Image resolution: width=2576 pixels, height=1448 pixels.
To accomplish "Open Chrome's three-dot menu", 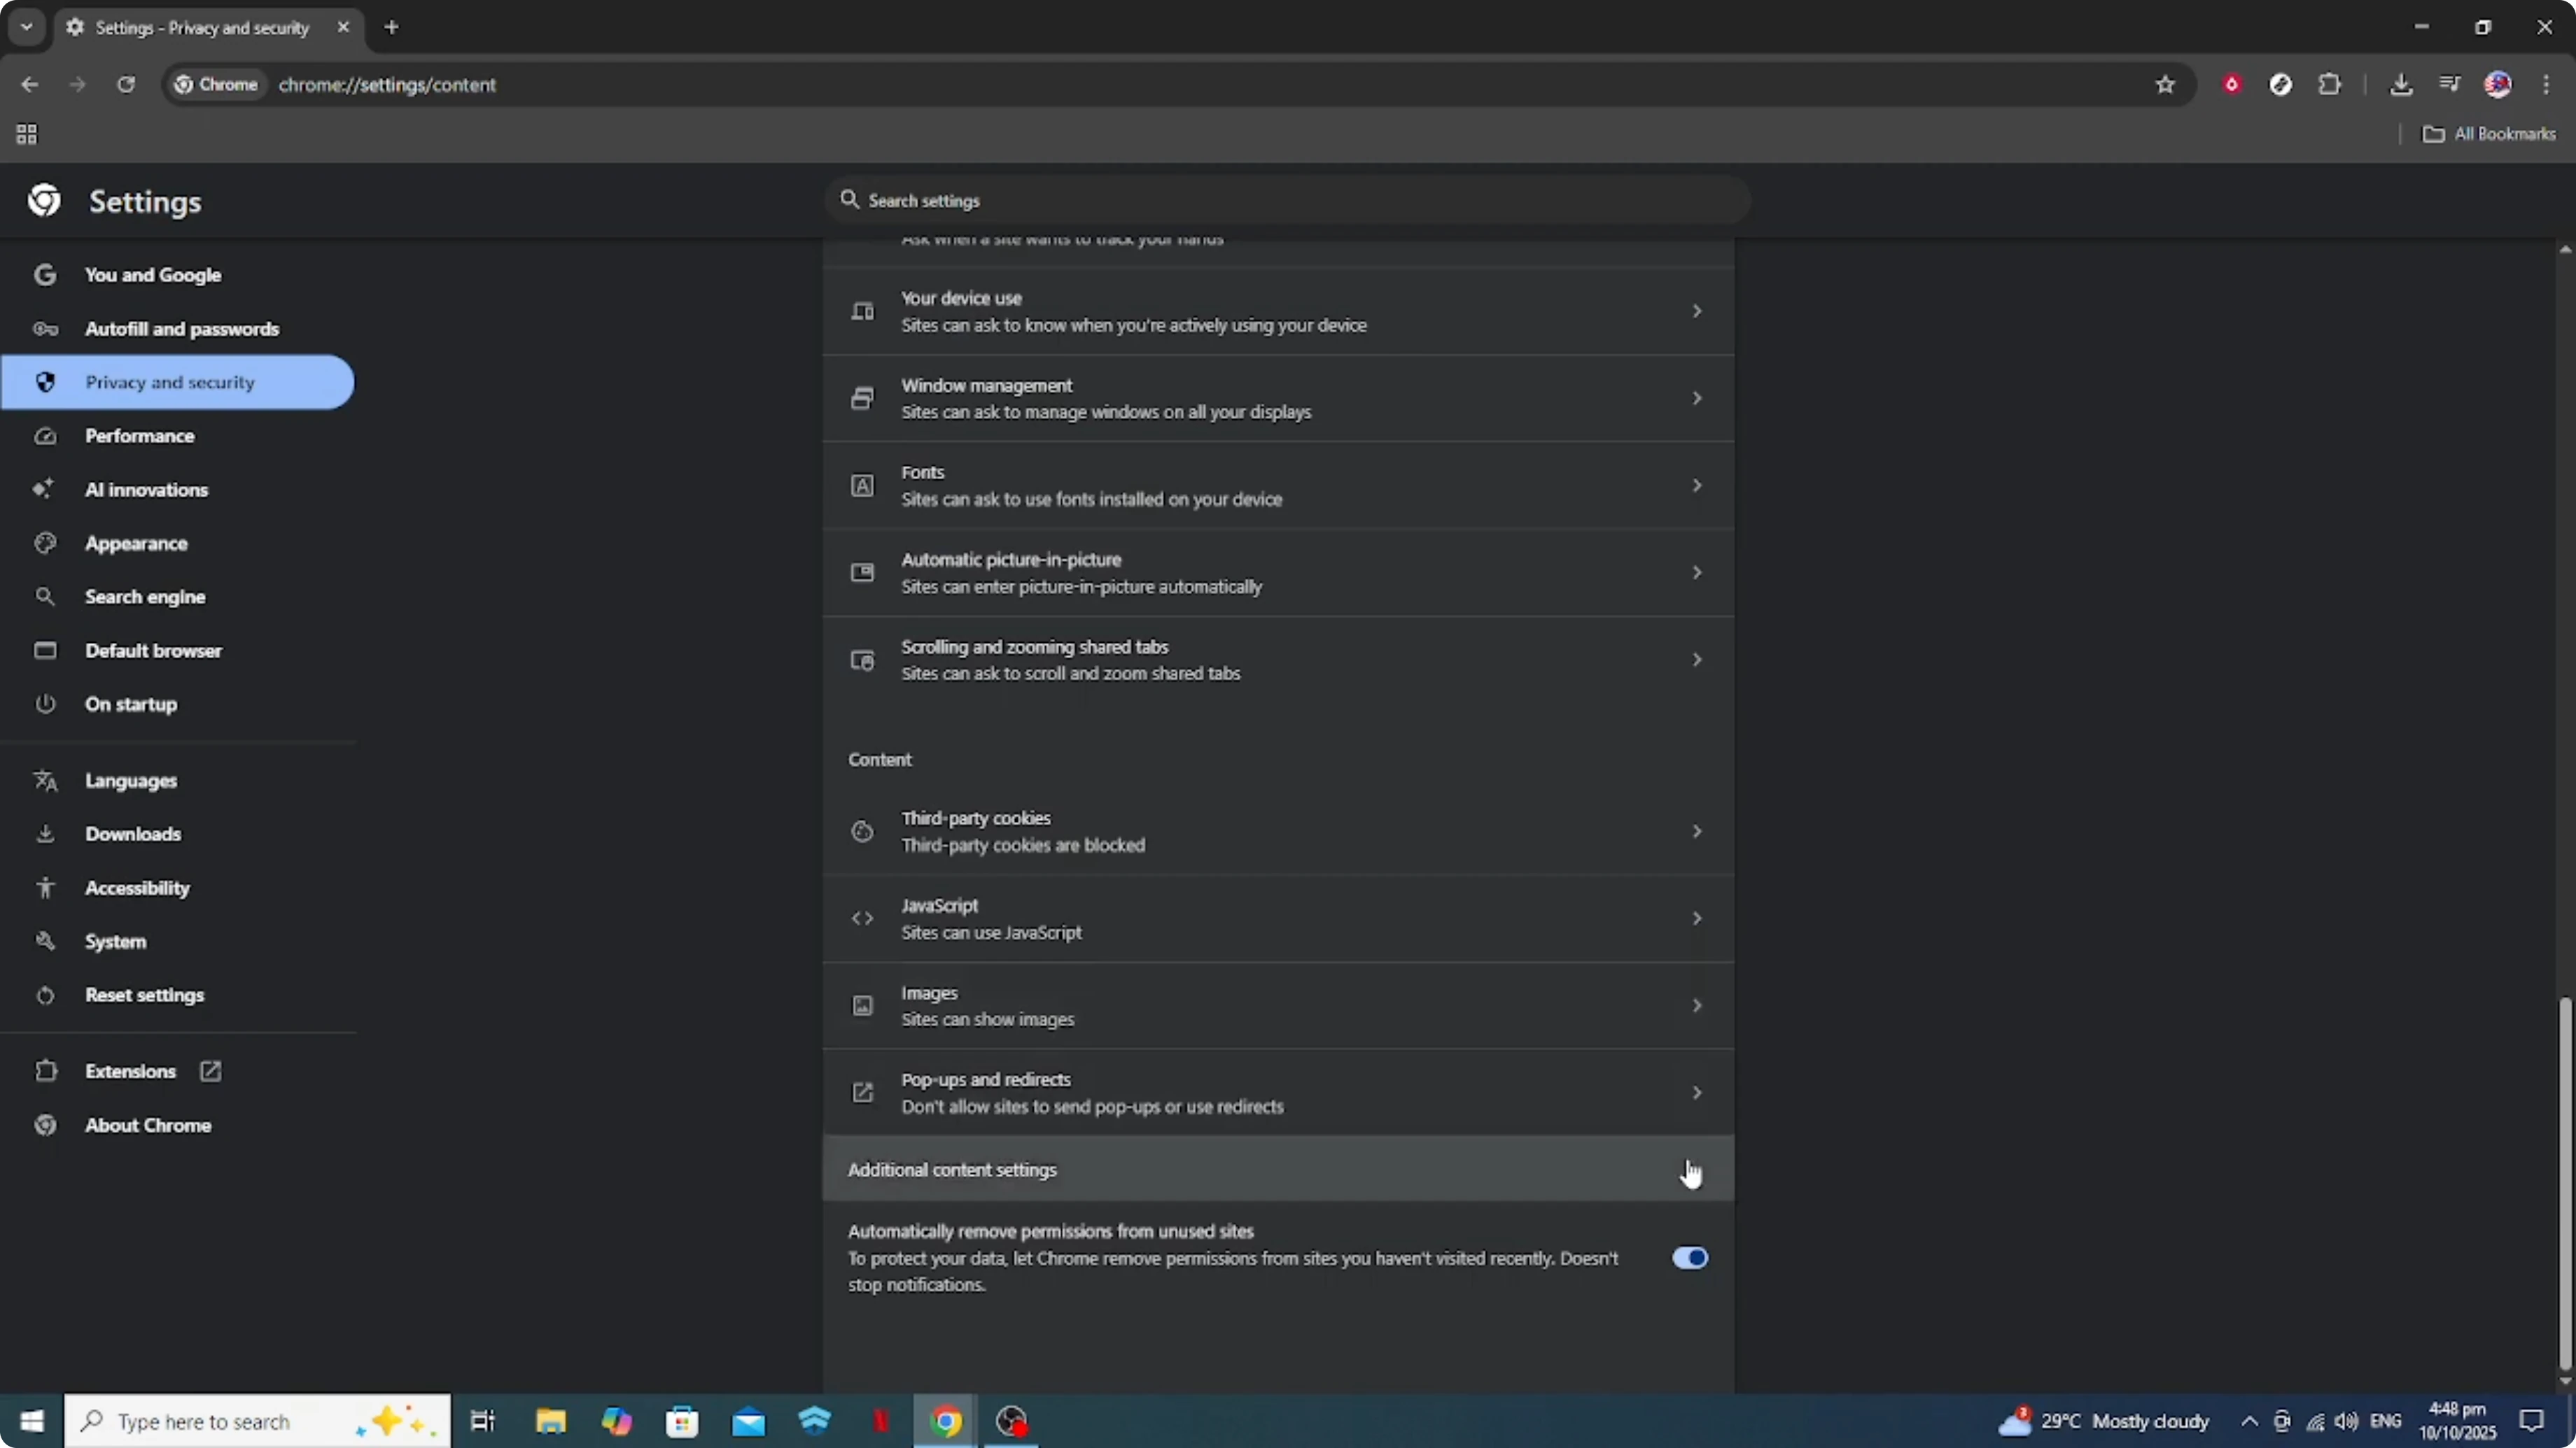I will pos(2547,85).
